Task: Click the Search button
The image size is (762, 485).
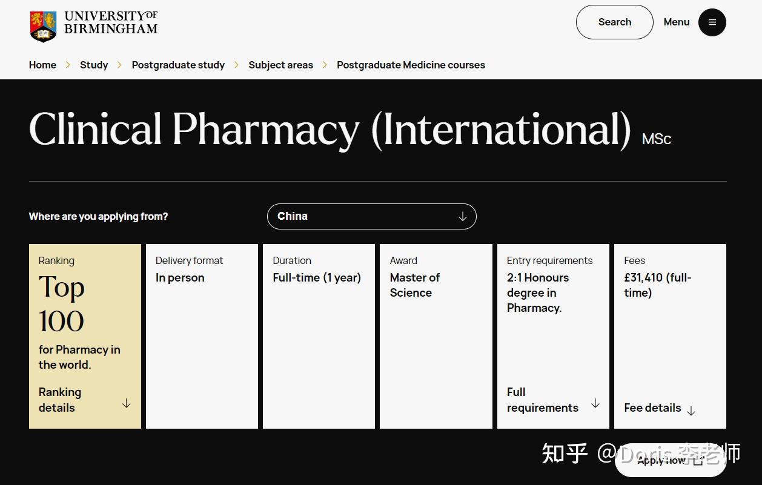Action: point(614,22)
